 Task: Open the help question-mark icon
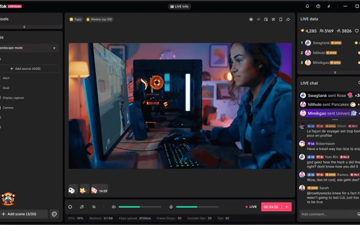tap(318, 6)
